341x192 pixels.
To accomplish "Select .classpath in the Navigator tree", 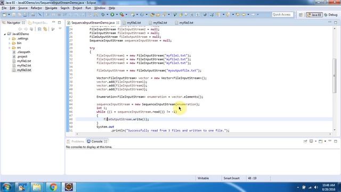I will click(x=21, y=52).
